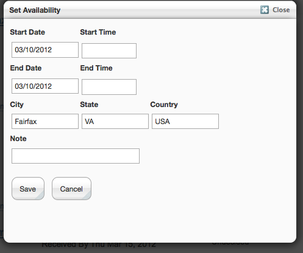The image size is (303, 253).
Task: Focus the empty Note text box
Action: 76,156
